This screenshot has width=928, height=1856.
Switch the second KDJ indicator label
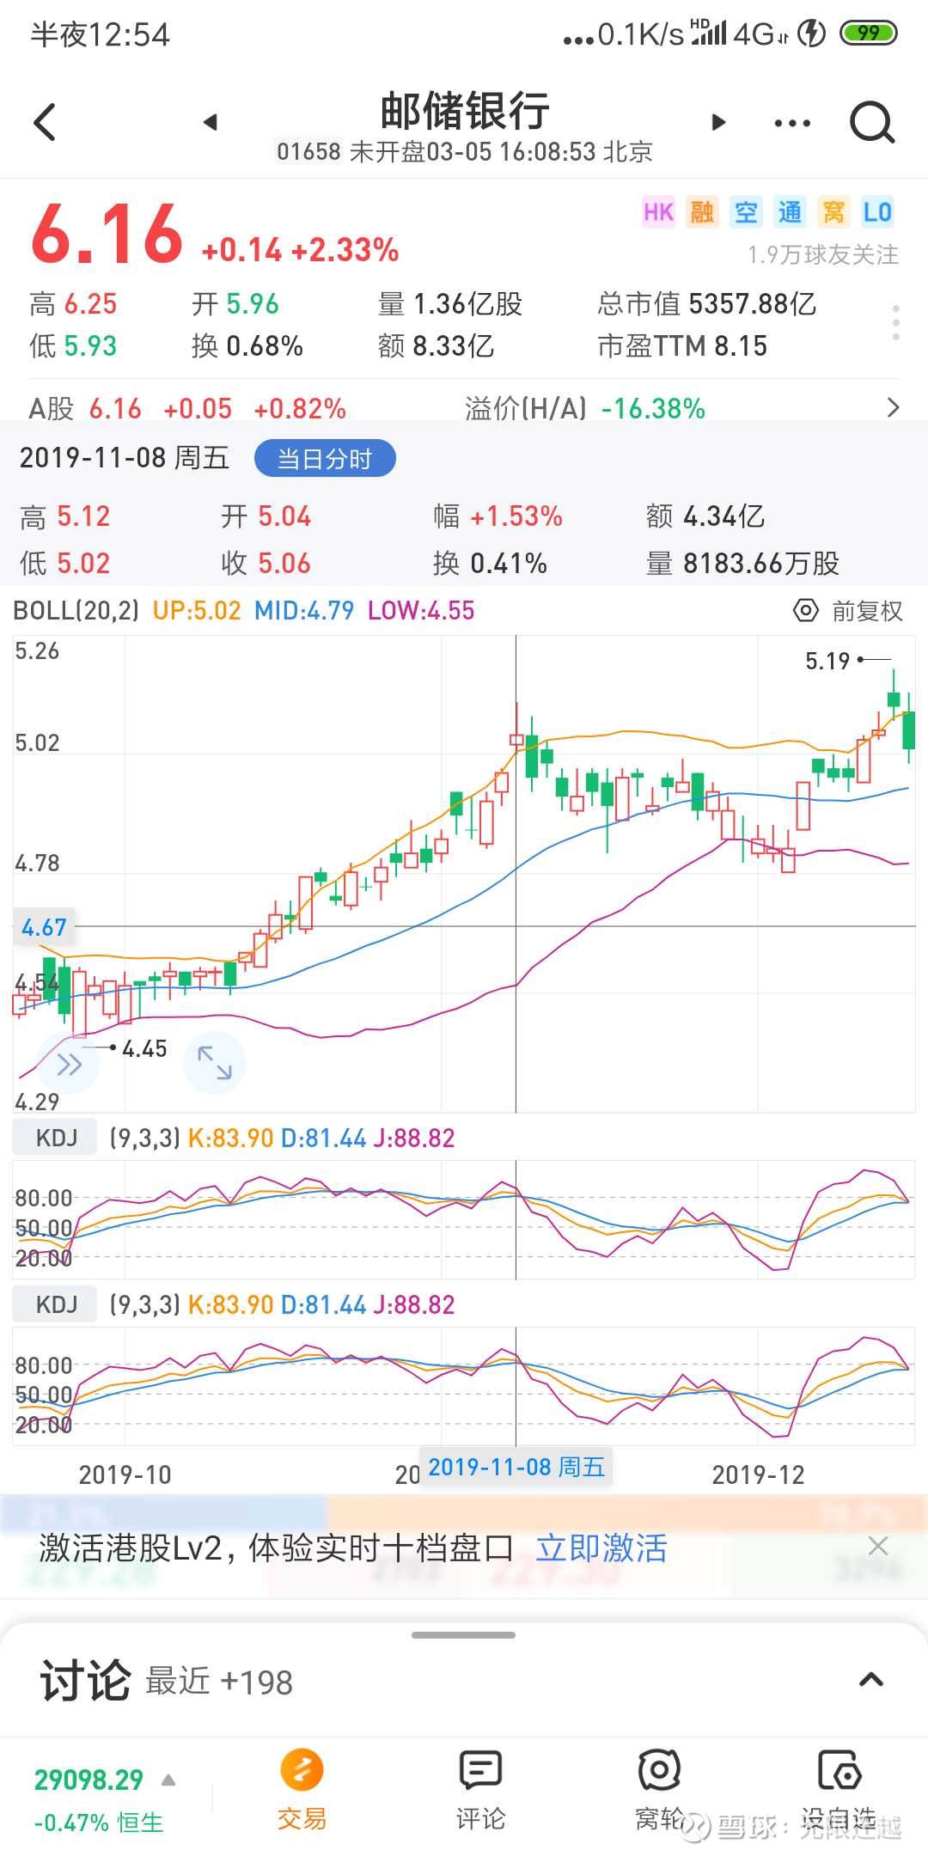[x=57, y=1304]
